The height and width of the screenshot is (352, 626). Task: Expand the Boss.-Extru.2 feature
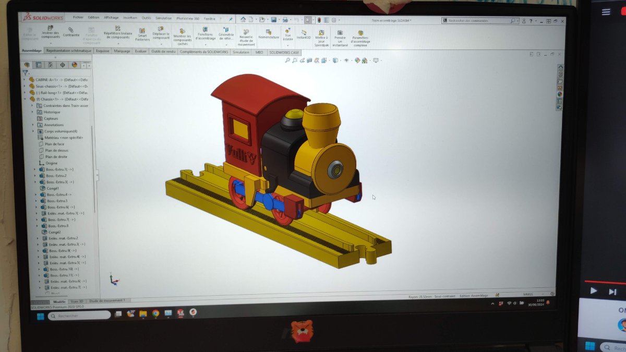(34, 176)
